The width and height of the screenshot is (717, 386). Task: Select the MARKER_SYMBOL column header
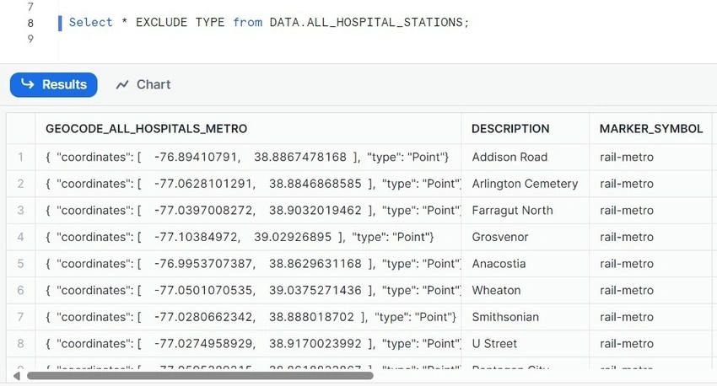pos(651,129)
